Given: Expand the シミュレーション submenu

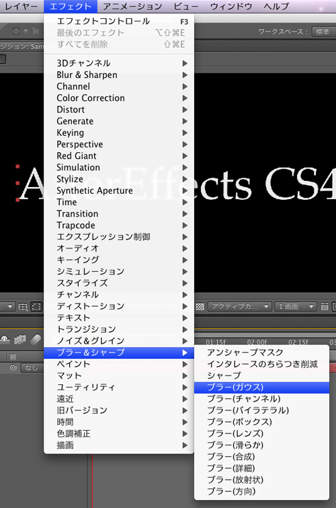Looking at the screenshot, I should pyautogui.click(x=119, y=272).
